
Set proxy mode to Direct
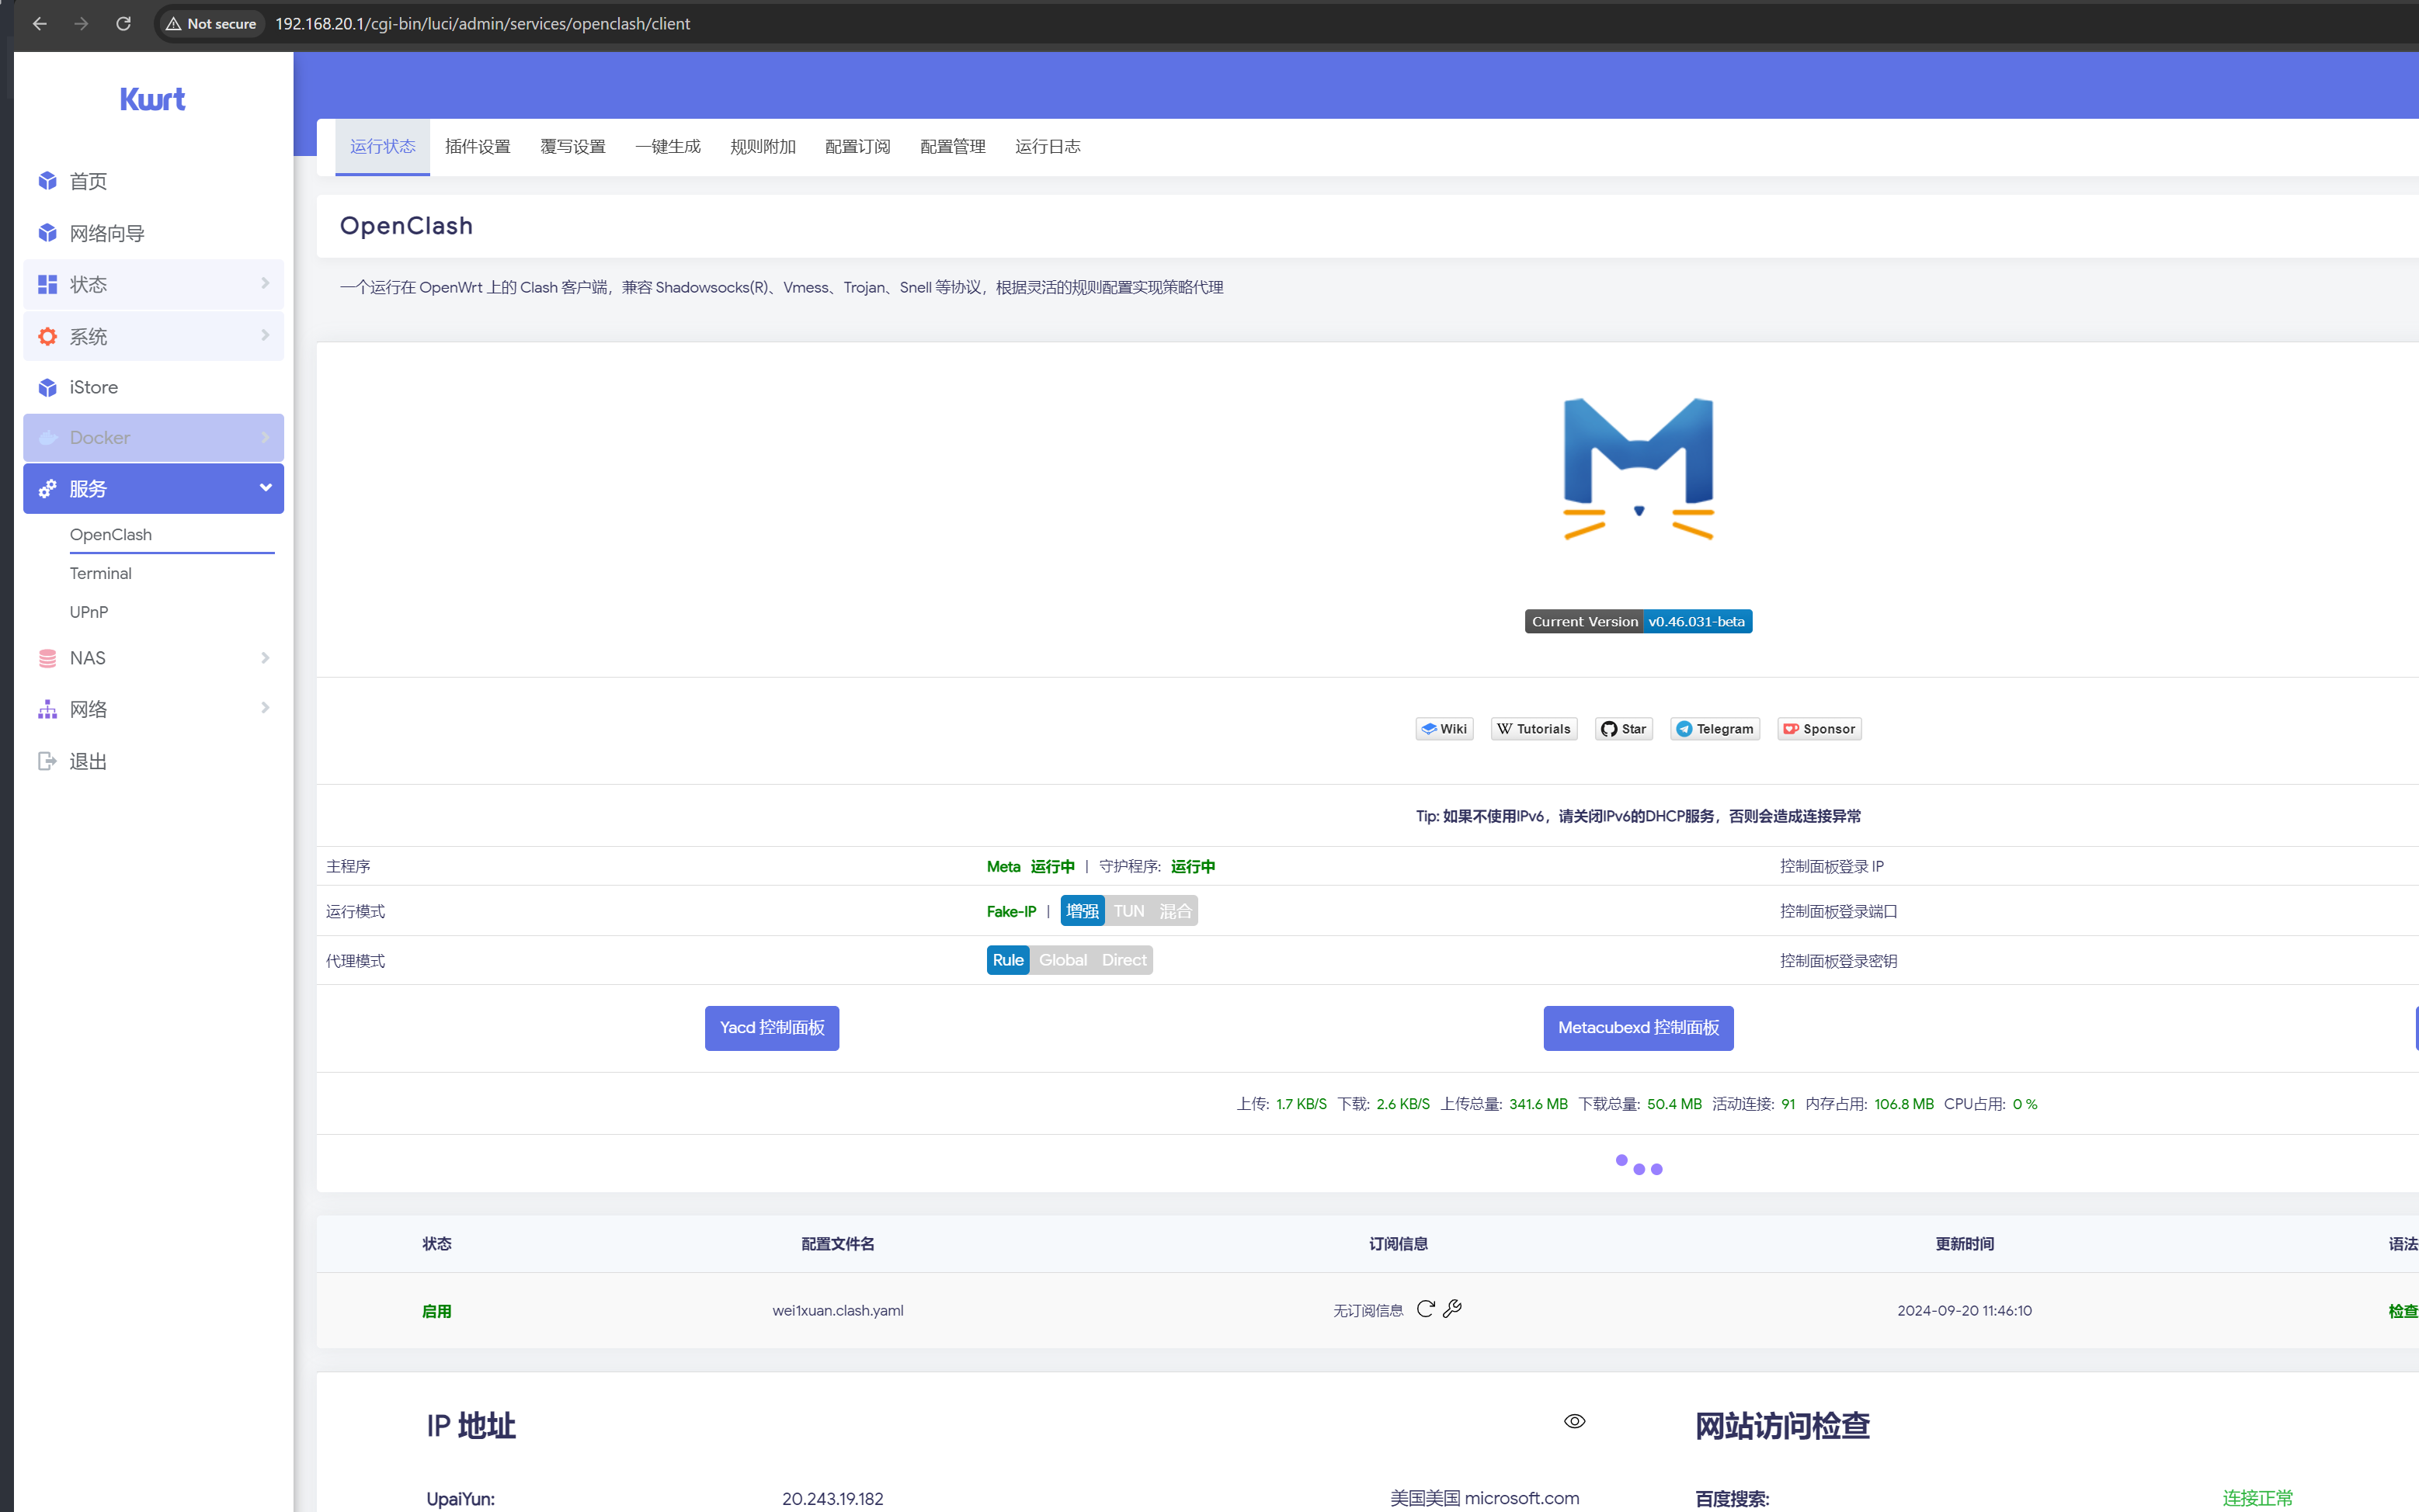coord(1124,960)
